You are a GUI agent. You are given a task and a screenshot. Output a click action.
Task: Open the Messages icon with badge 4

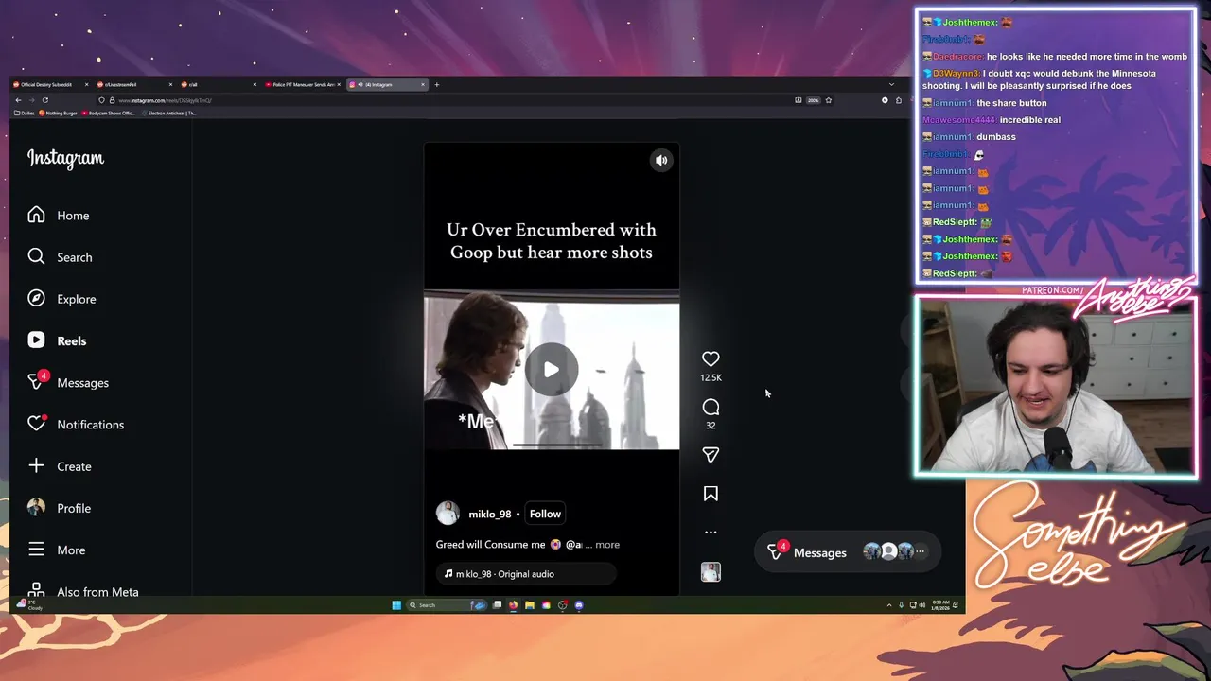tap(38, 381)
